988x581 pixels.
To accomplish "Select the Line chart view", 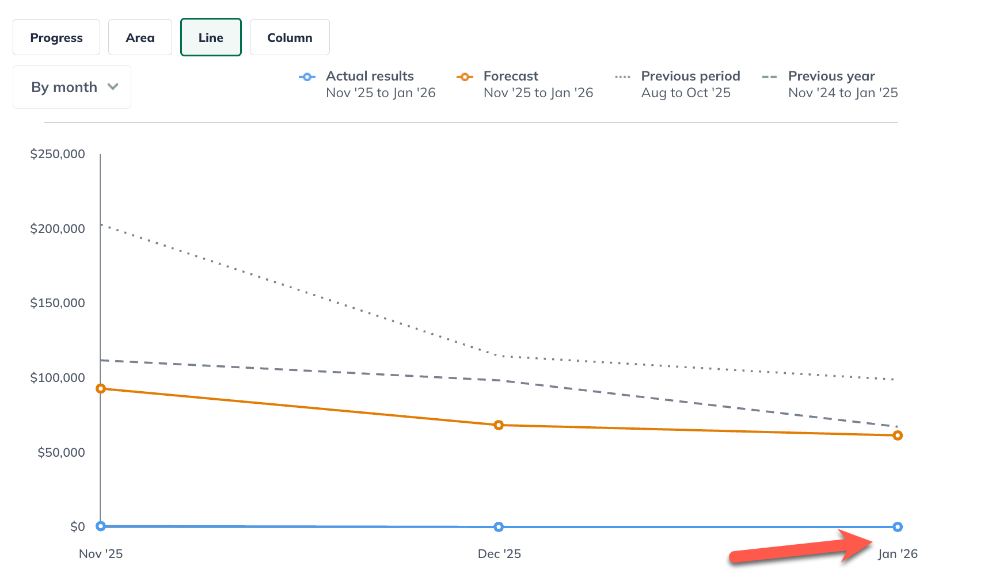I will tap(211, 37).
